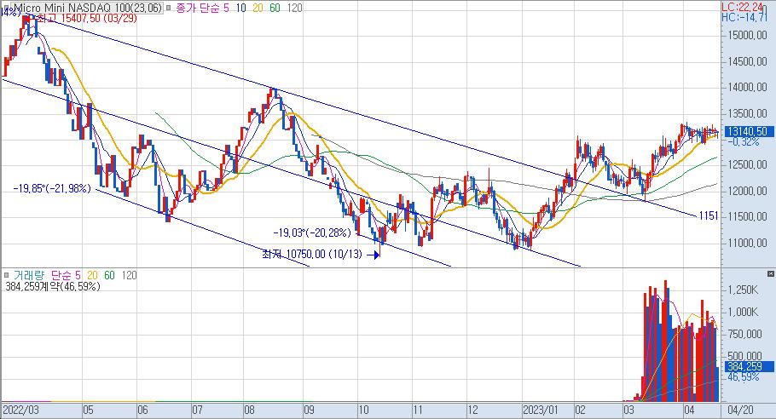Click the current price tag 13140,50
Image resolution: width=776 pixels, height=419 pixels.
[x=748, y=131]
